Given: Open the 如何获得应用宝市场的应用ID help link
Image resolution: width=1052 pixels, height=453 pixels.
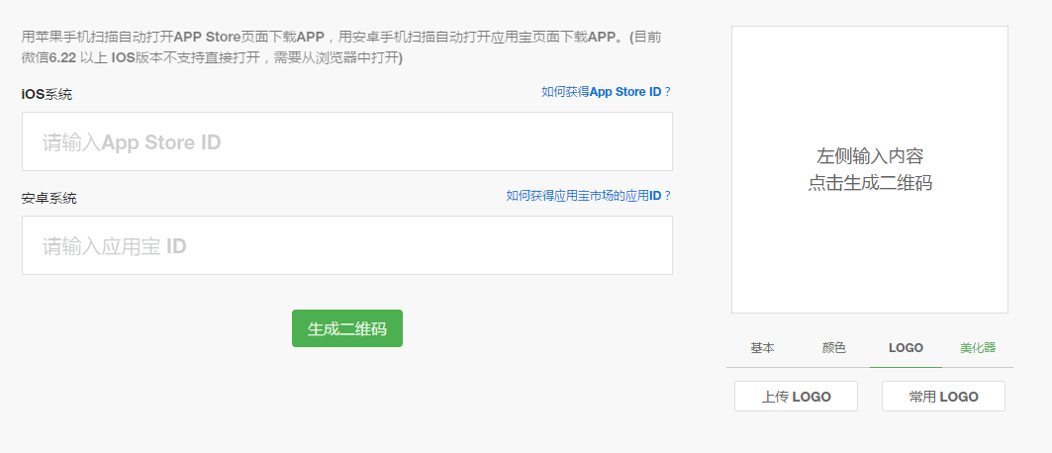Looking at the screenshot, I should (583, 196).
